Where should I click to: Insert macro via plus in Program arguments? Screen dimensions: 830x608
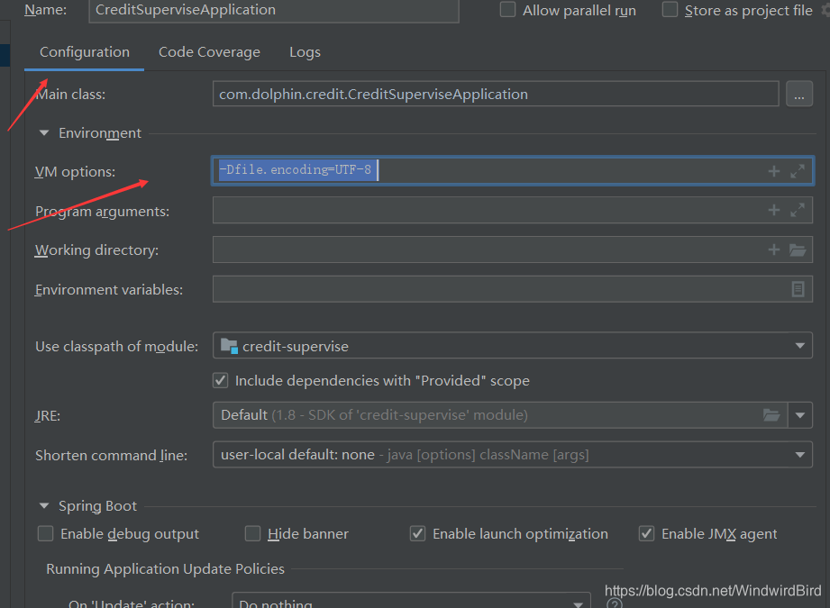tap(773, 210)
